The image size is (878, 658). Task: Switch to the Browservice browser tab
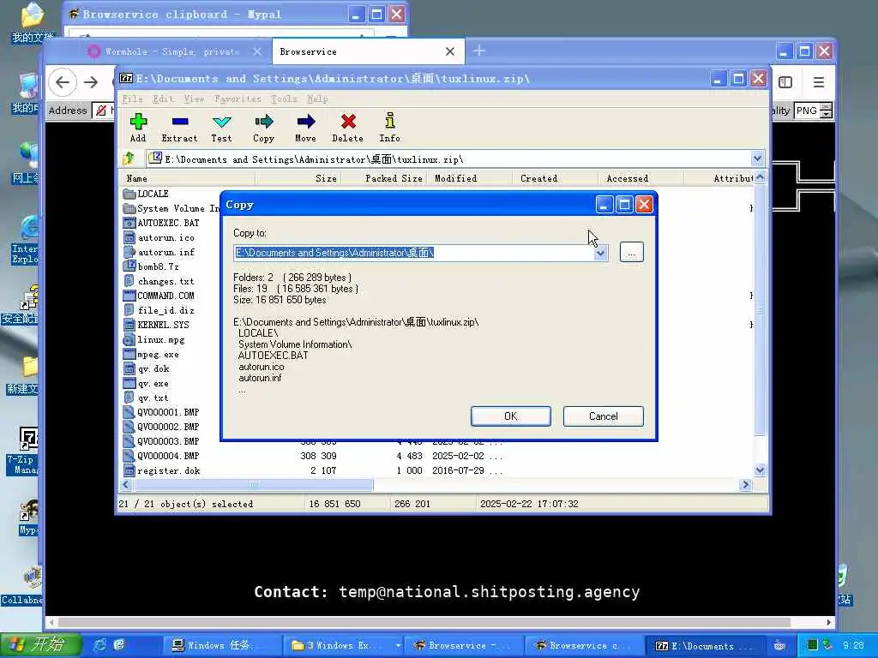coord(367,51)
